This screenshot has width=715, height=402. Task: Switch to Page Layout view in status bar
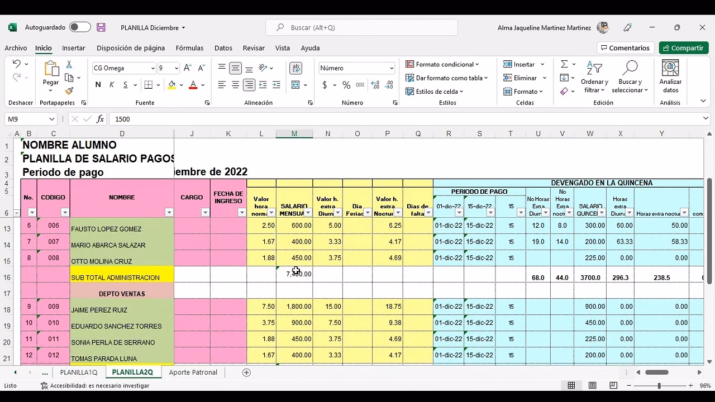tap(593, 386)
